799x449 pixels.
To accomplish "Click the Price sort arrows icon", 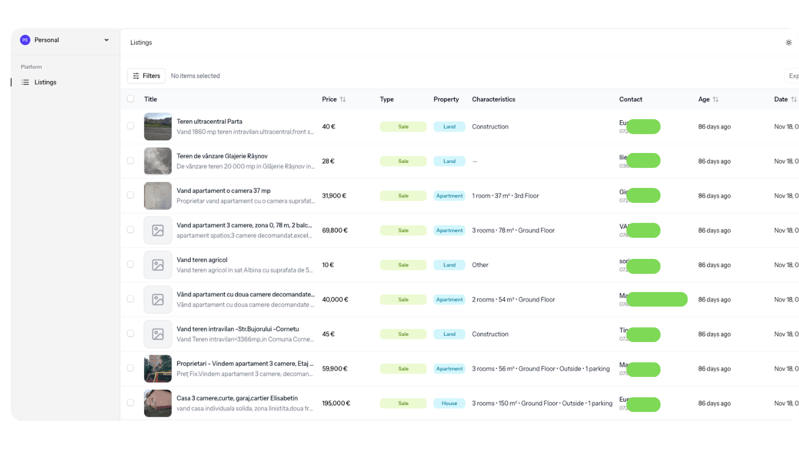I will (x=343, y=99).
